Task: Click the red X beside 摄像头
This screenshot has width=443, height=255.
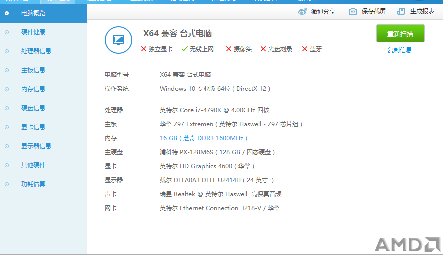Action: 229,49
